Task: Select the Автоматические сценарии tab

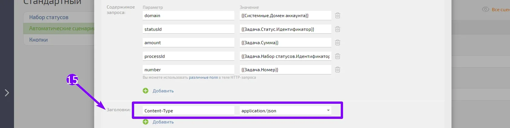Action: pos(59,28)
